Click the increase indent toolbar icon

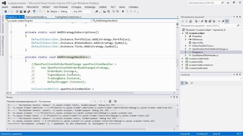[x=108, y=12]
